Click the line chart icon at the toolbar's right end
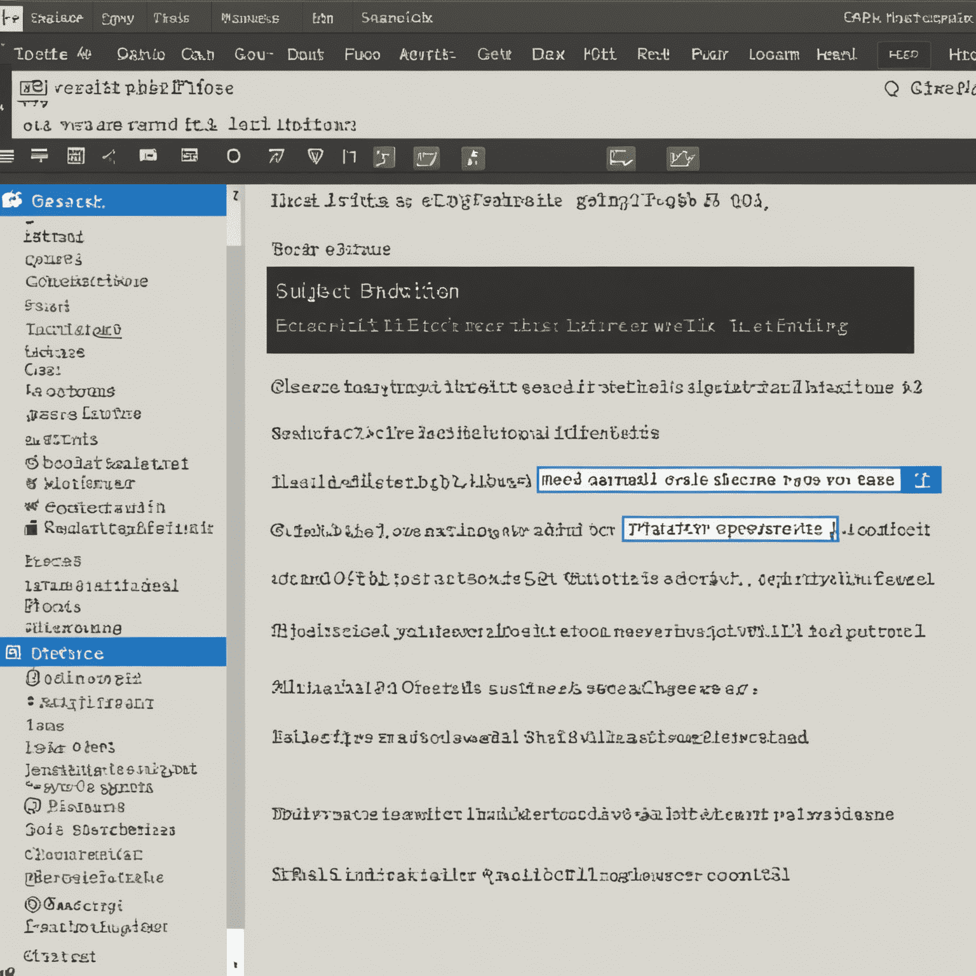This screenshot has width=976, height=976. 682,158
